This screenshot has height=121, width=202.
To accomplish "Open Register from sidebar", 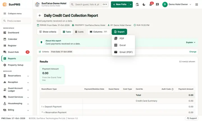I will point(16,46).
